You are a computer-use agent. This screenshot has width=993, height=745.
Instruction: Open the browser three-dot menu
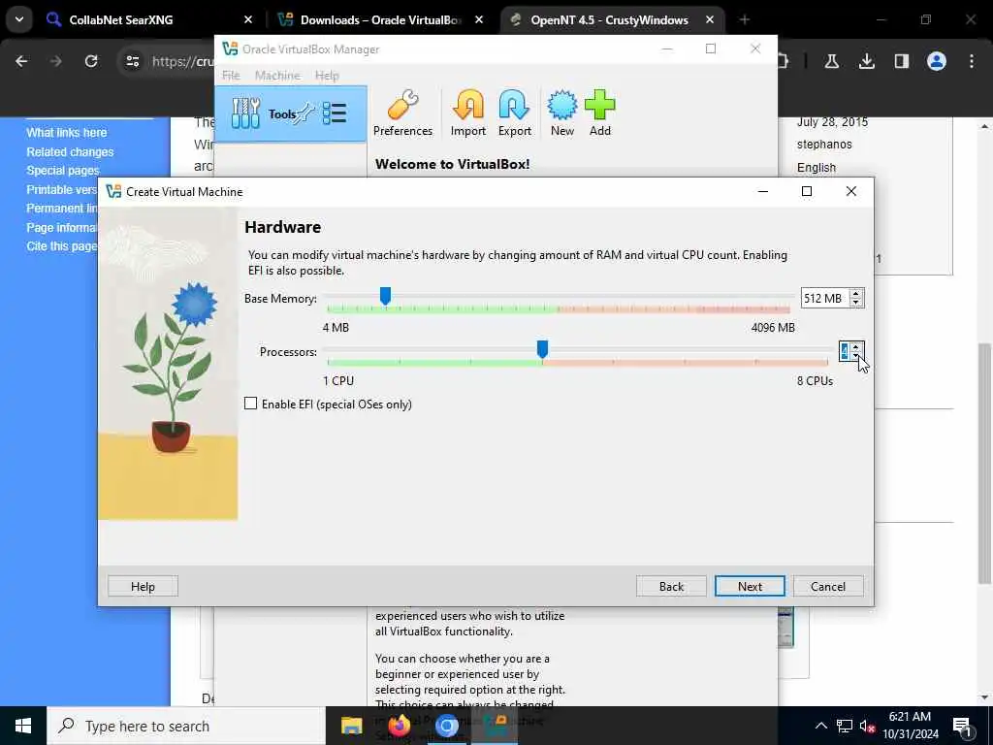coord(972,61)
